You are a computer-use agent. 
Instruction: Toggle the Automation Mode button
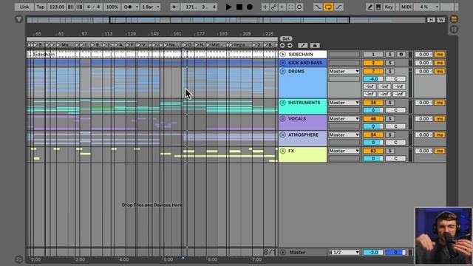pyautogui.click(x=303, y=45)
